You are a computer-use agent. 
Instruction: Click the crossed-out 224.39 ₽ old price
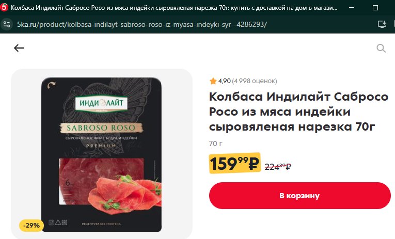coord(278,166)
